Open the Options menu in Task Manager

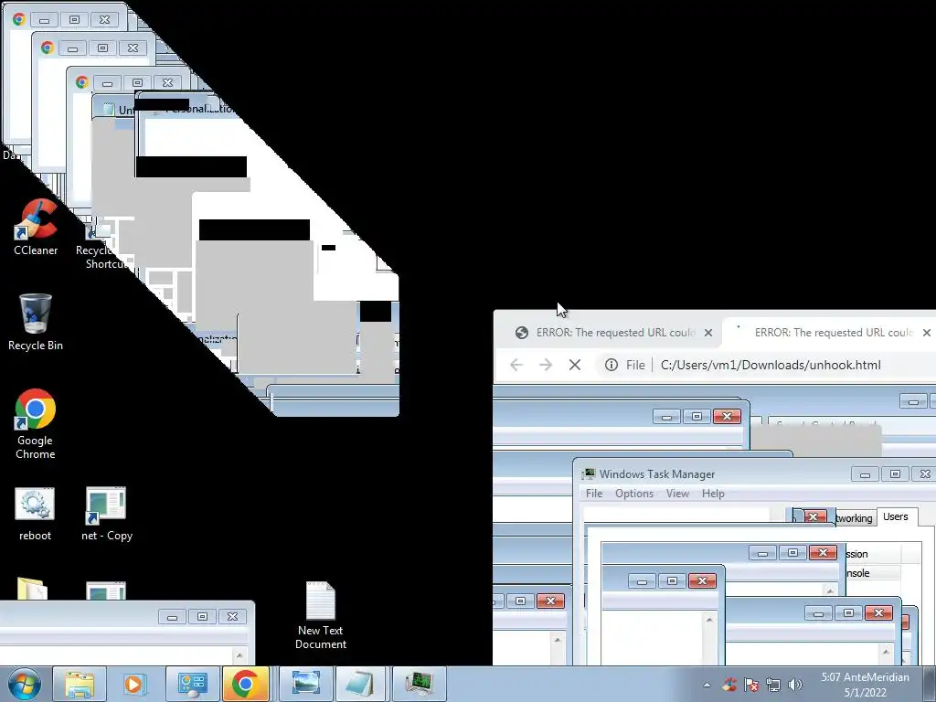[634, 494]
